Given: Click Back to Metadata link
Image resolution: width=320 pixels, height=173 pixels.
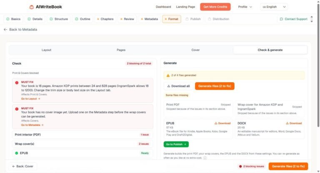Looking at the screenshot, I should click(20, 30).
